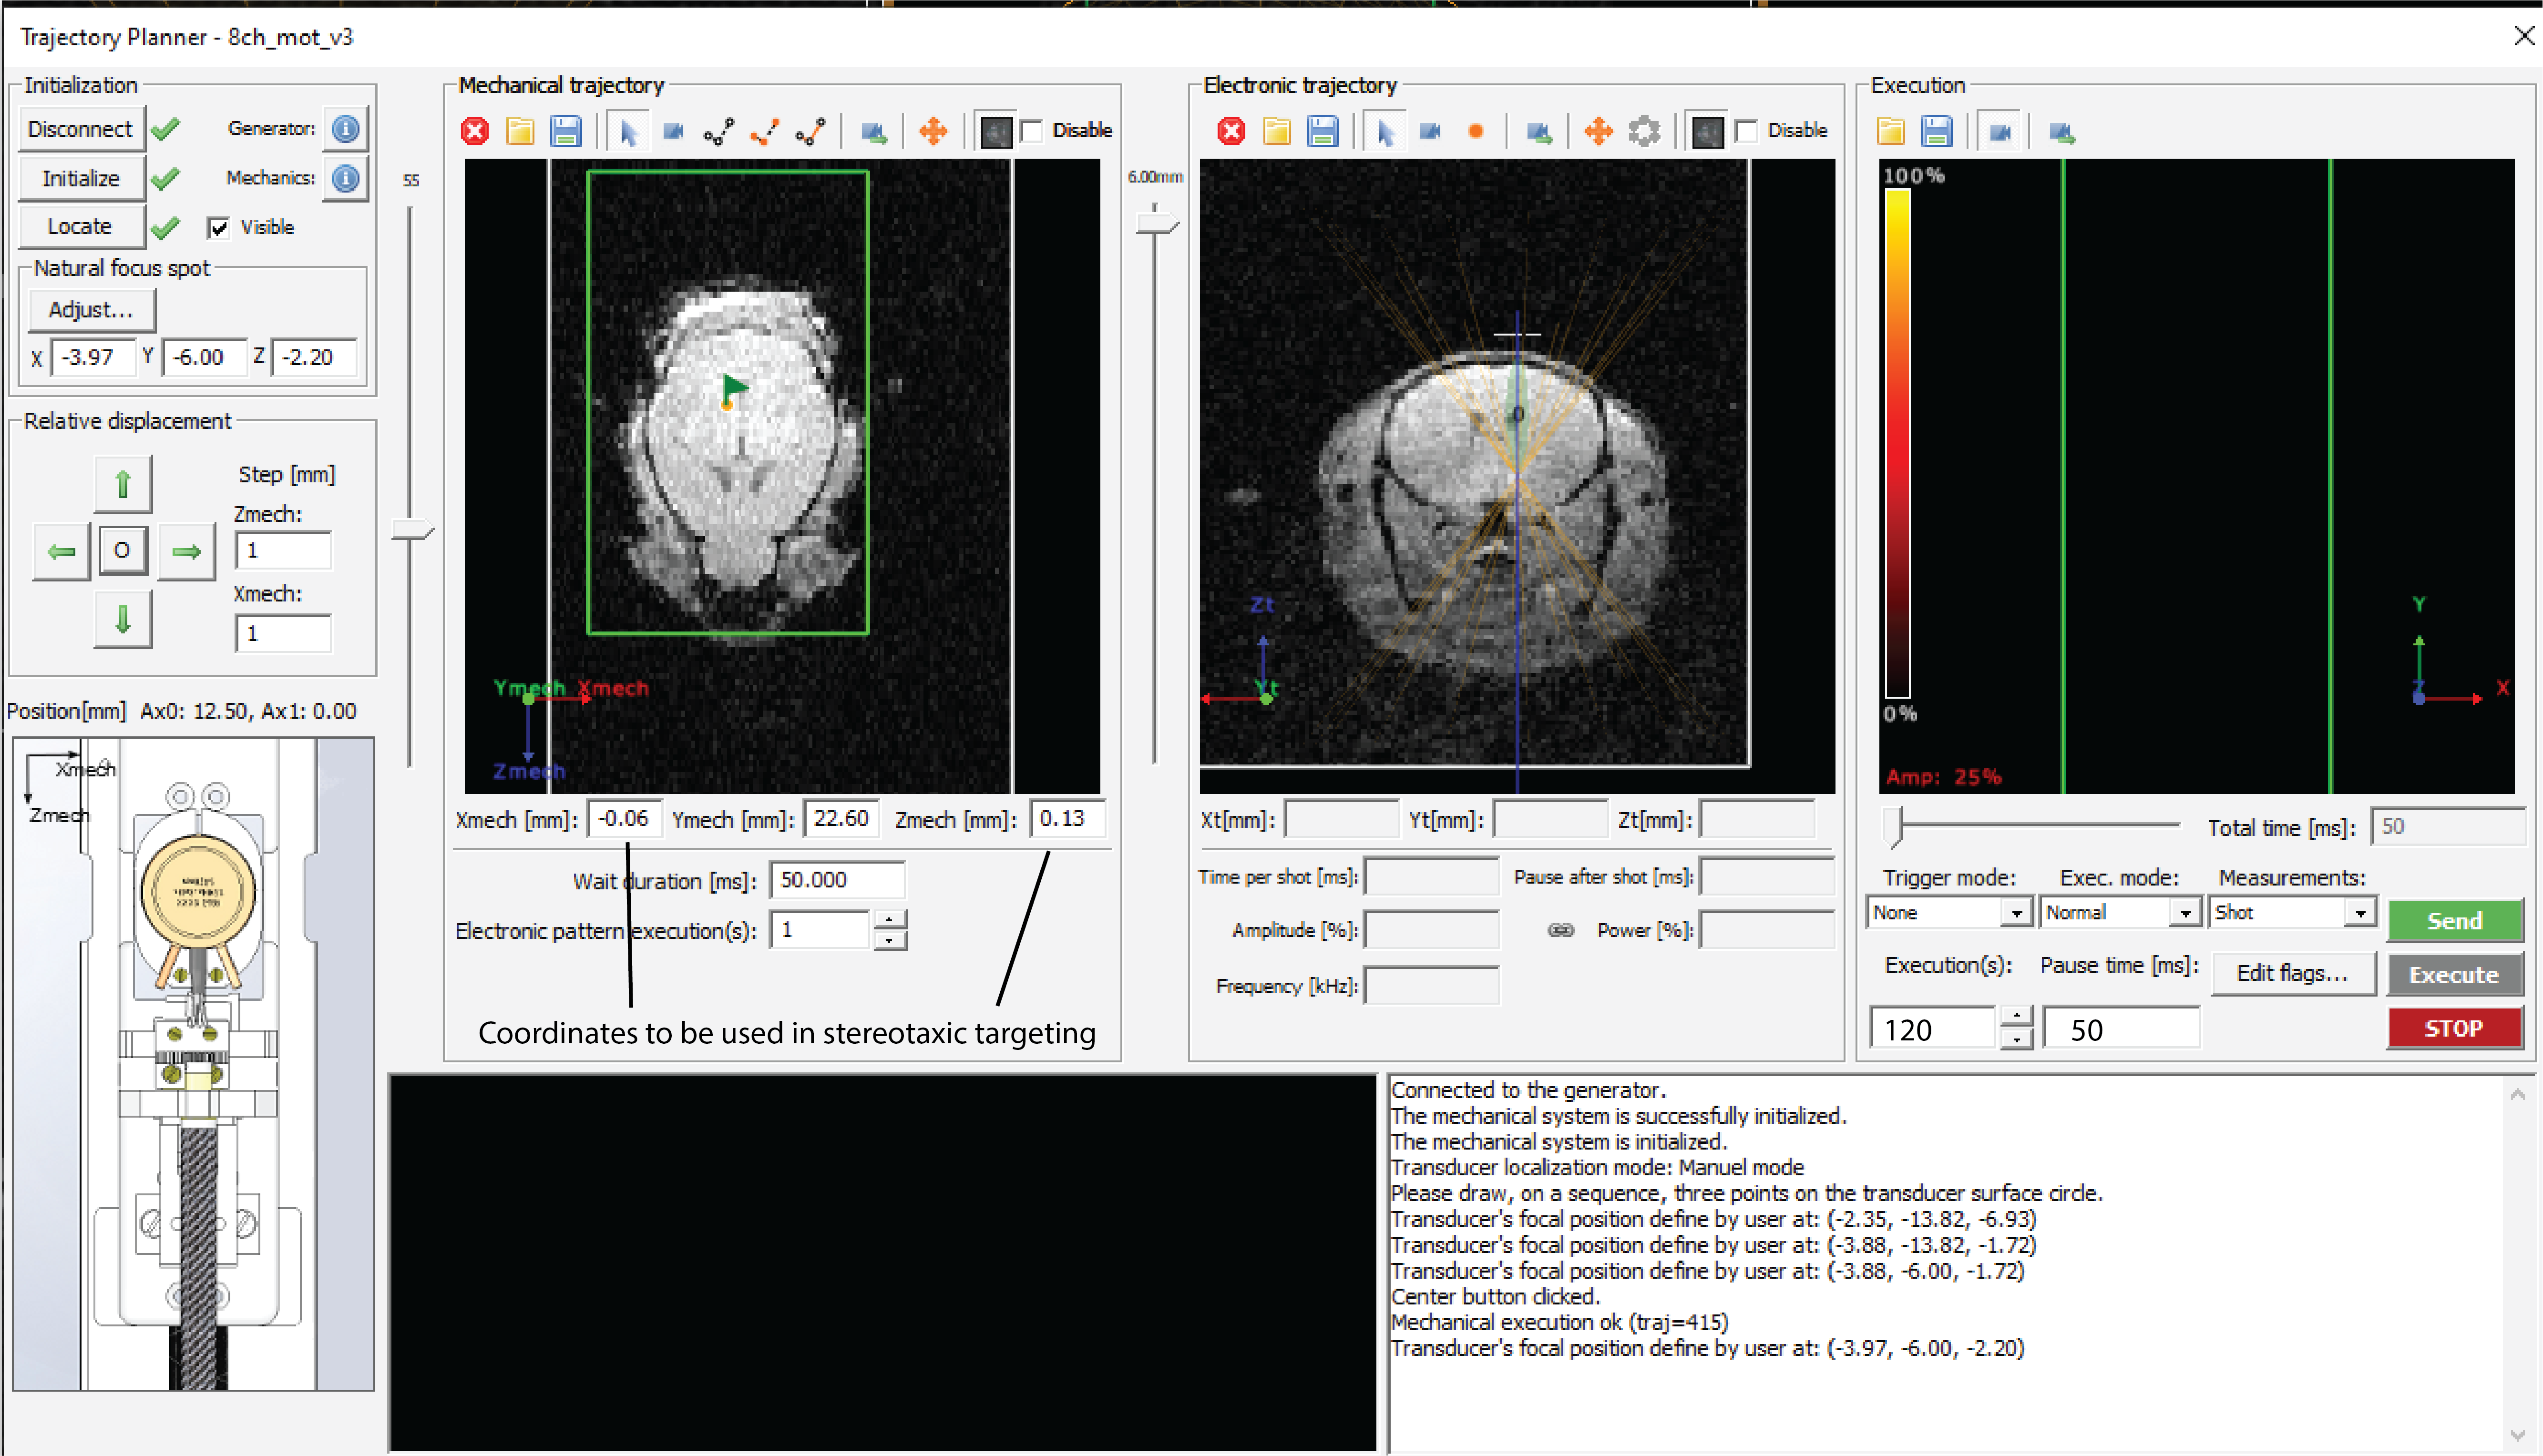Clear the mechanical trajectory with red X
The height and width of the screenshot is (1456, 2543).
coord(475,131)
